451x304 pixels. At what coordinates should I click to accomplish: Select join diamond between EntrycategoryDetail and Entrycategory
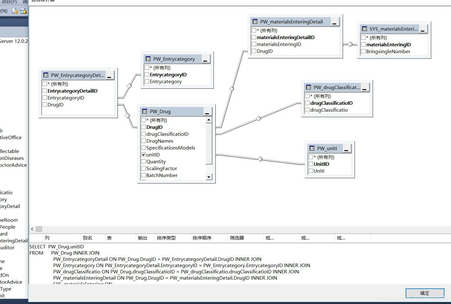pos(129,85)
